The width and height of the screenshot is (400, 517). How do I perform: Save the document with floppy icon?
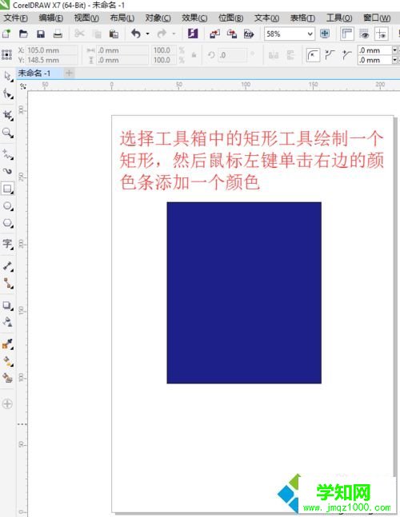[41, 34]
